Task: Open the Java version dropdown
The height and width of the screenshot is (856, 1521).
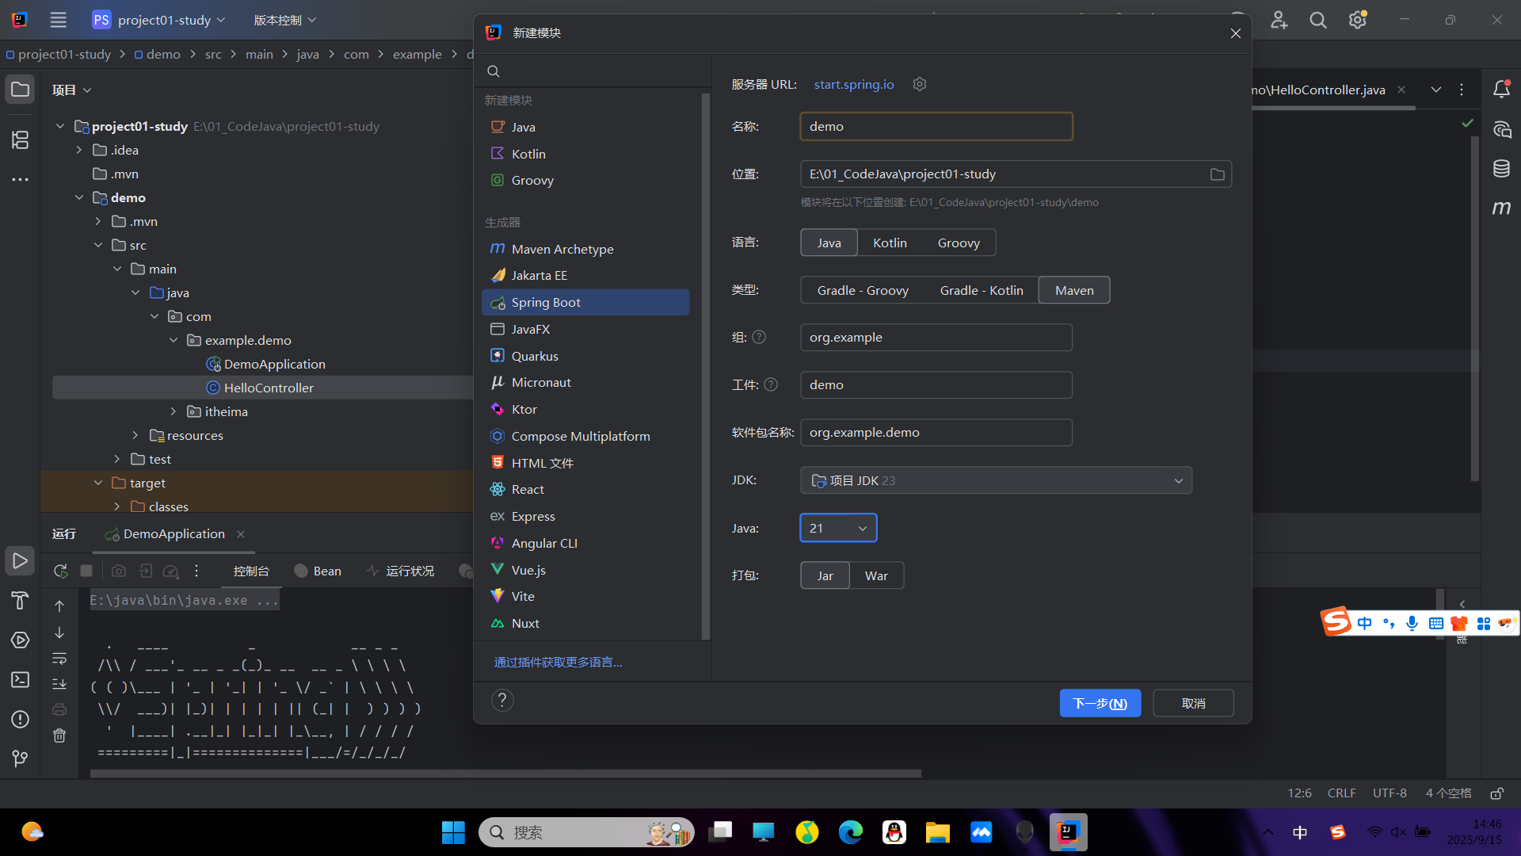Action: (838, 528)
